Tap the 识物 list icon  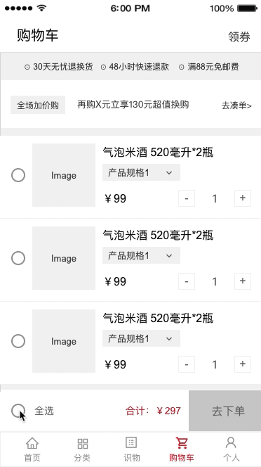click(x=131, y=443)
